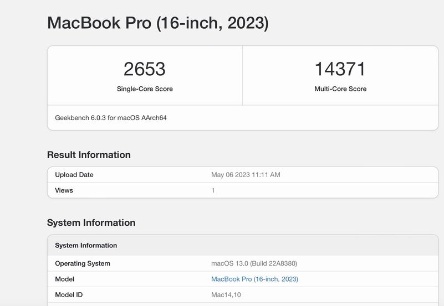Click the Multi-Core Score label
The width and height of the screenshot is (444, 306).
[340, 89]
